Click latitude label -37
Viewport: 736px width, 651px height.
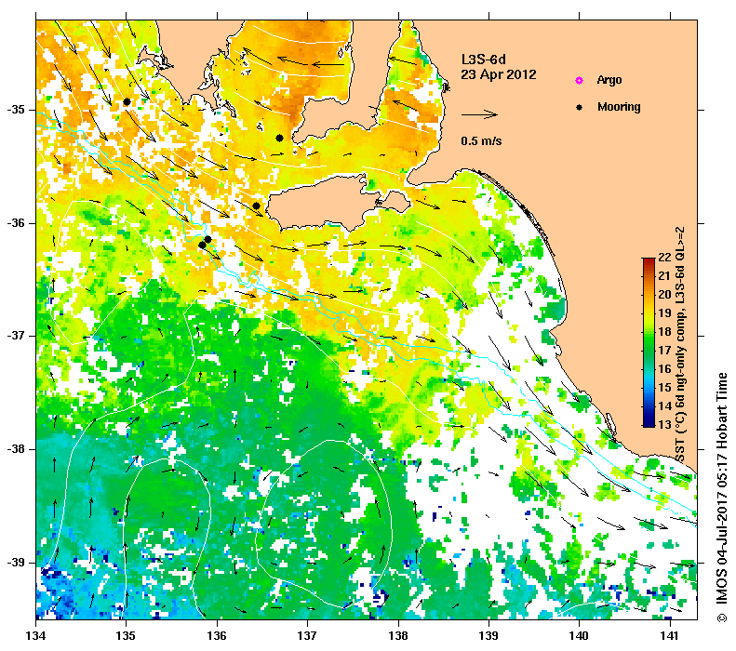(x=16, y=336)
